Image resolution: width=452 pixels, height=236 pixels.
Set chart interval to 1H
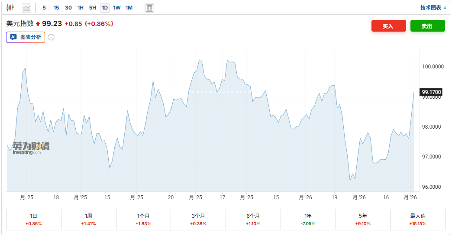[81, 8]
